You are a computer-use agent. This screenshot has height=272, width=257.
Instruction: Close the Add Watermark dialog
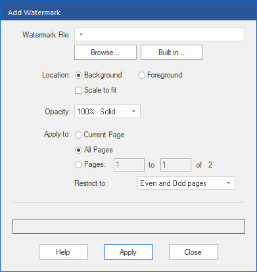pyautogui.click(x=193, y=252)
